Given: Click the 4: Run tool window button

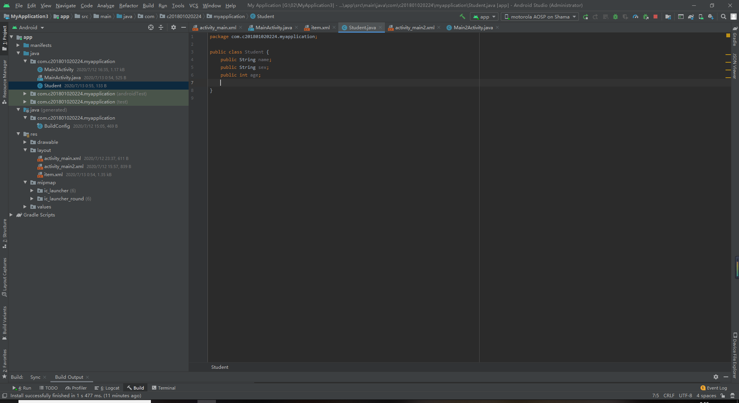Looking at the screenshot, I should 22,388.
